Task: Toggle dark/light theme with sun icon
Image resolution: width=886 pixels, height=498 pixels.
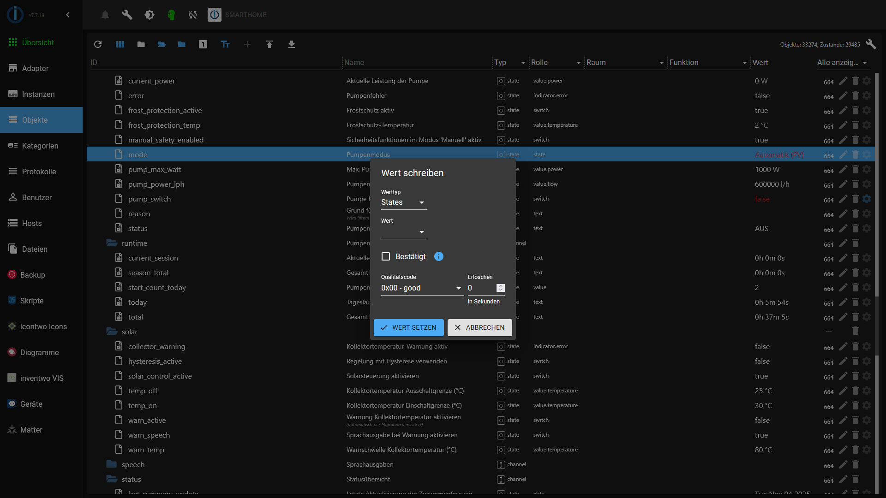Action: [150, 15]
